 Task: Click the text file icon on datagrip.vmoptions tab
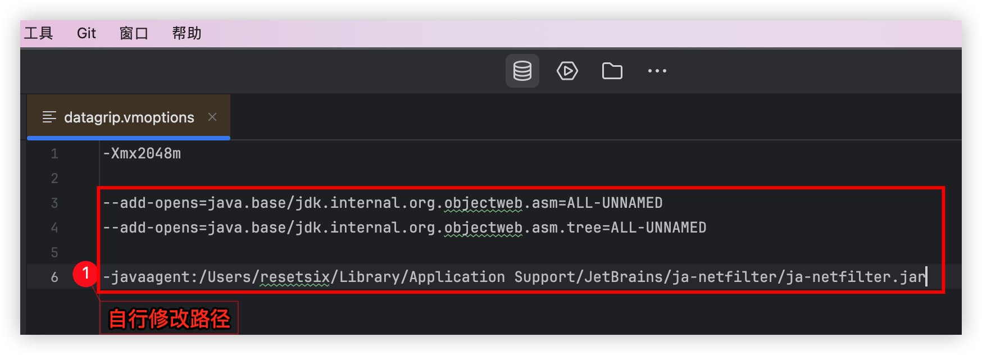pyautogui.click(x=49, y=117)
